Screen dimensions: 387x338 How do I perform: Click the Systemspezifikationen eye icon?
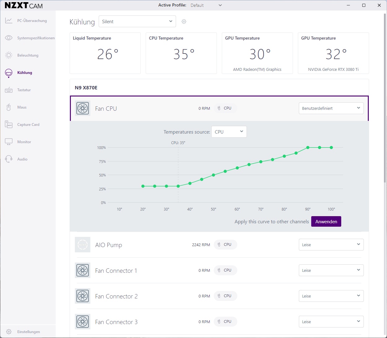coord(9,38)
